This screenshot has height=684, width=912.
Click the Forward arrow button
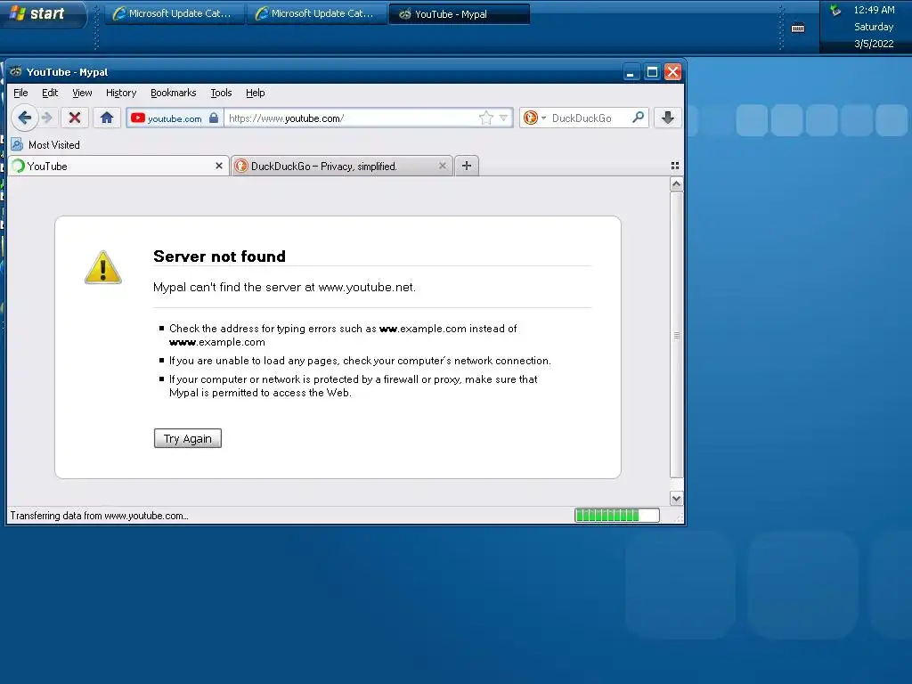click(48, 118)
